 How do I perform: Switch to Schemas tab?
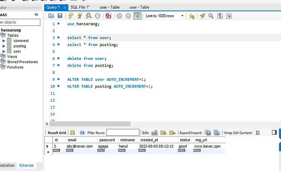pyautogui.click(x=26, y=165)
